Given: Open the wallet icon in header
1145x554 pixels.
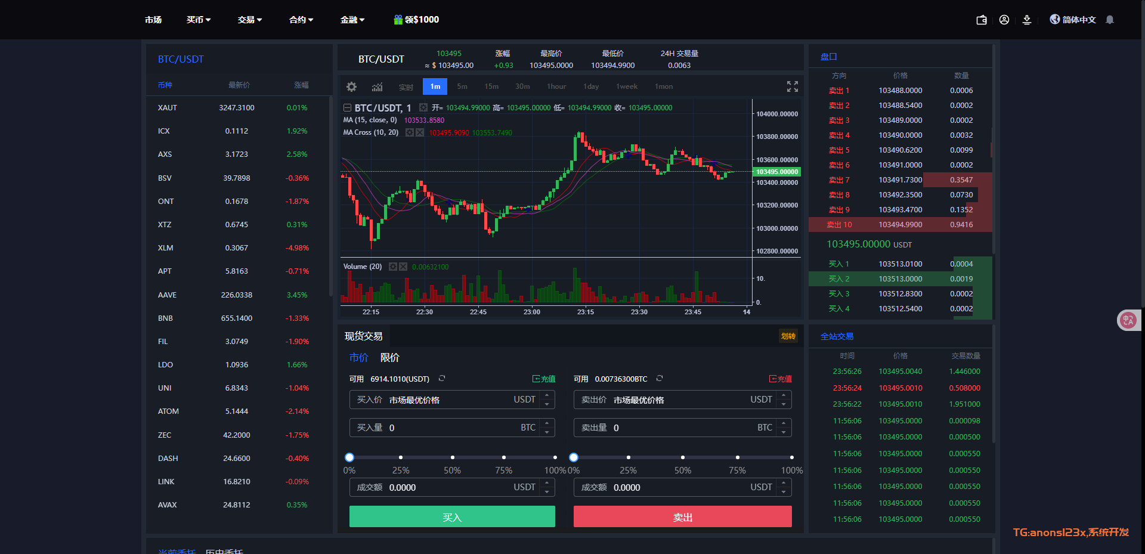Looking at the screenshot, I should 981,20.
